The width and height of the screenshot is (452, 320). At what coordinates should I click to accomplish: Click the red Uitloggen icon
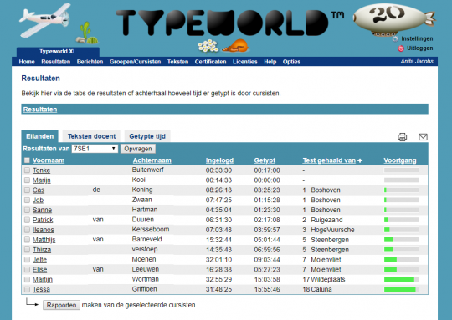point(401,48)
